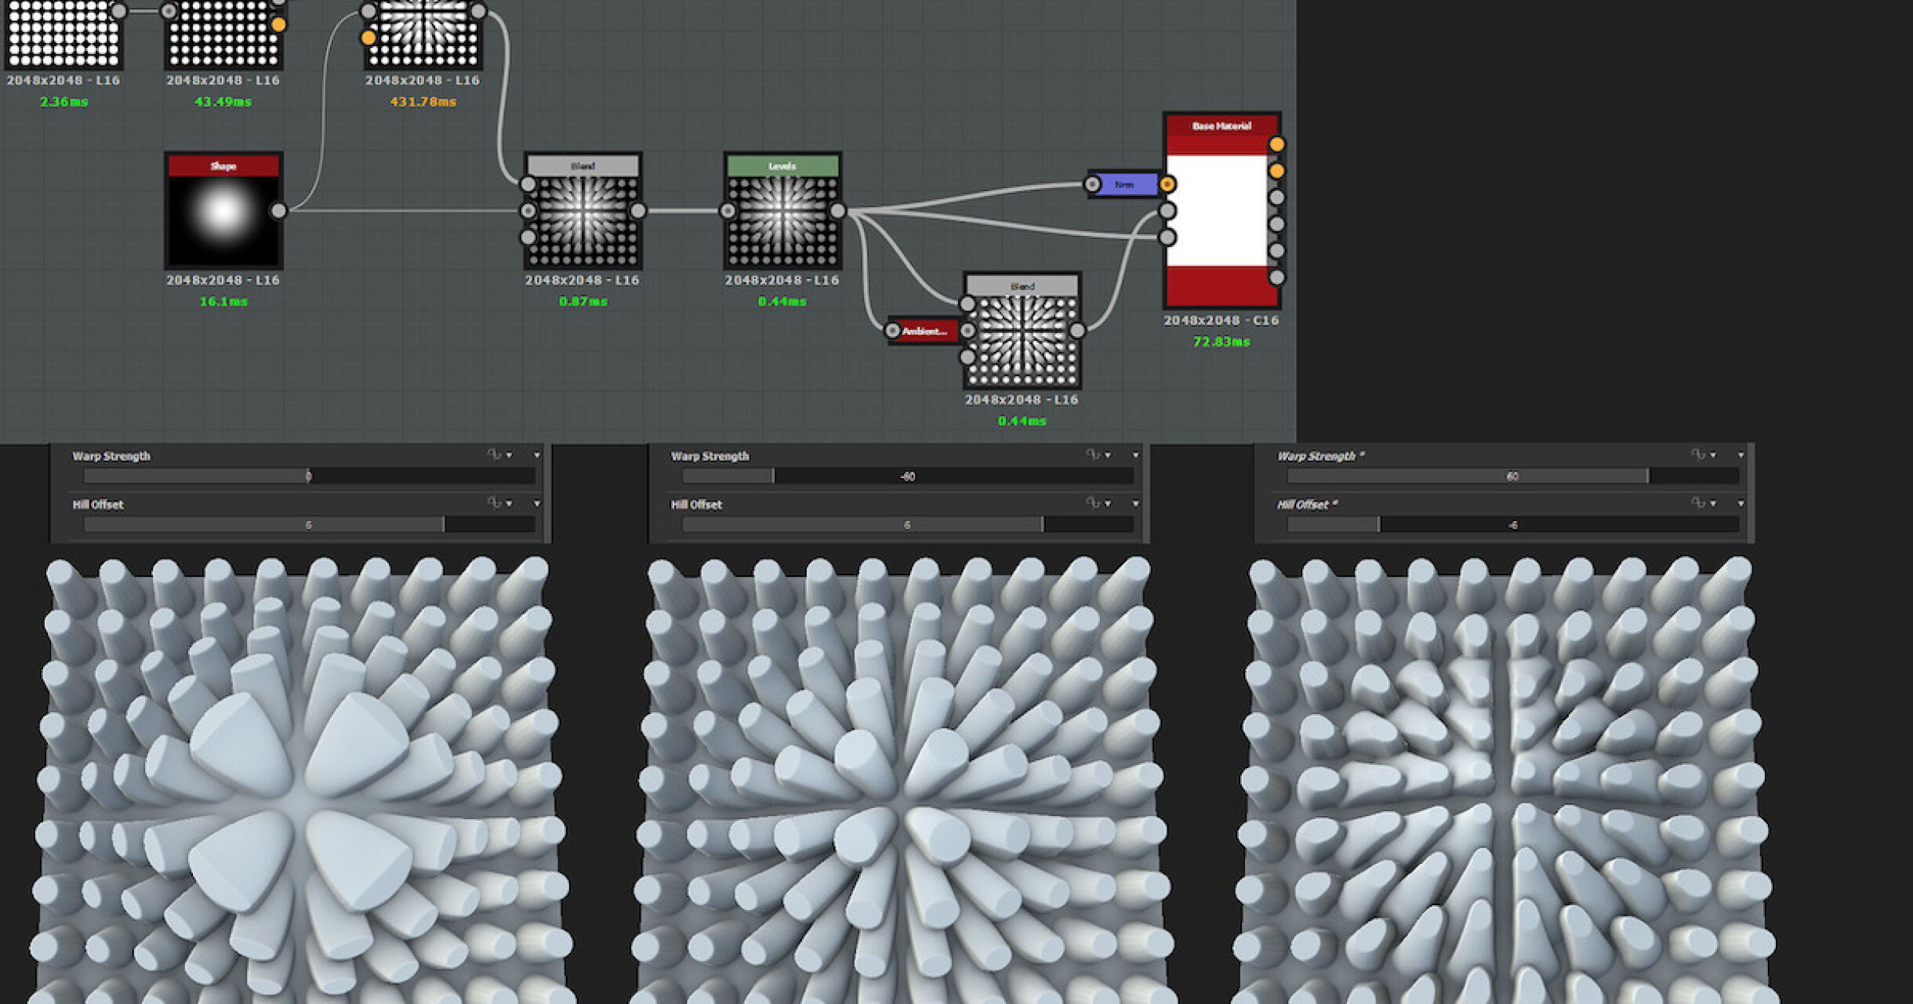Open function icon for left panel Hill Offset

pyautogui.click(x=494, y=503)
